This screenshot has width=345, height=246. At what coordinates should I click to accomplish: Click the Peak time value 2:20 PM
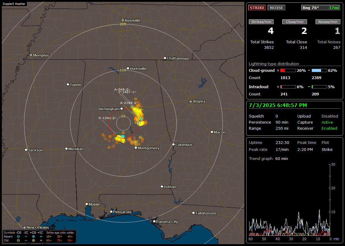coord(305,149)
